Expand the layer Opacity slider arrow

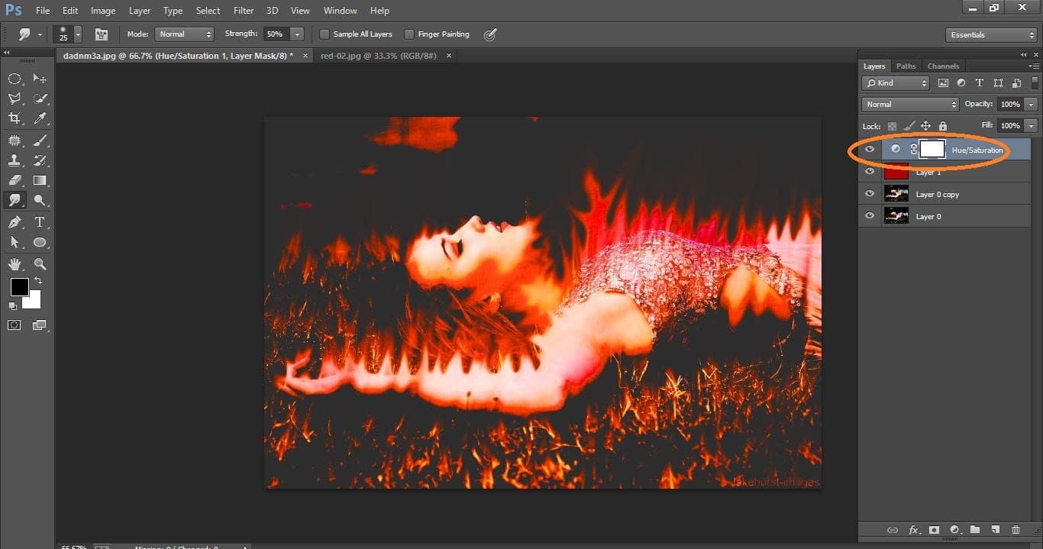pyautogui.click(x=1032, y=105)
